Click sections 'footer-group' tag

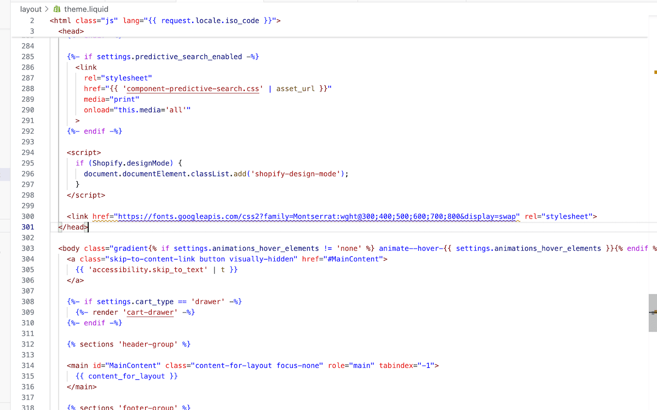pos(129,408)
